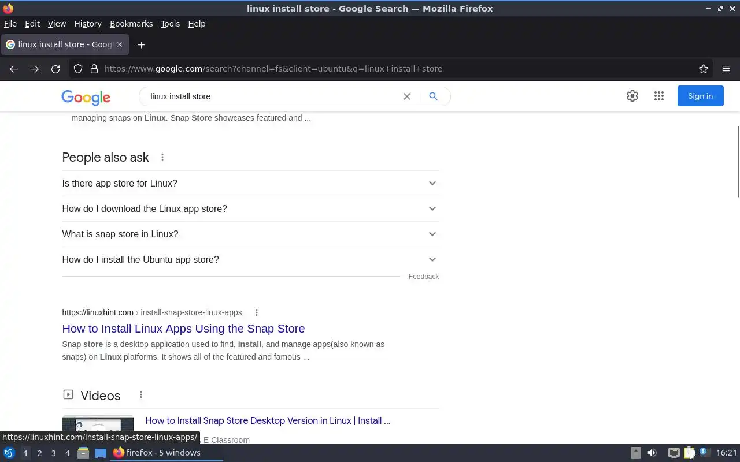
Task: Click the Firefox address bar URL
Action: coord(273,69)
